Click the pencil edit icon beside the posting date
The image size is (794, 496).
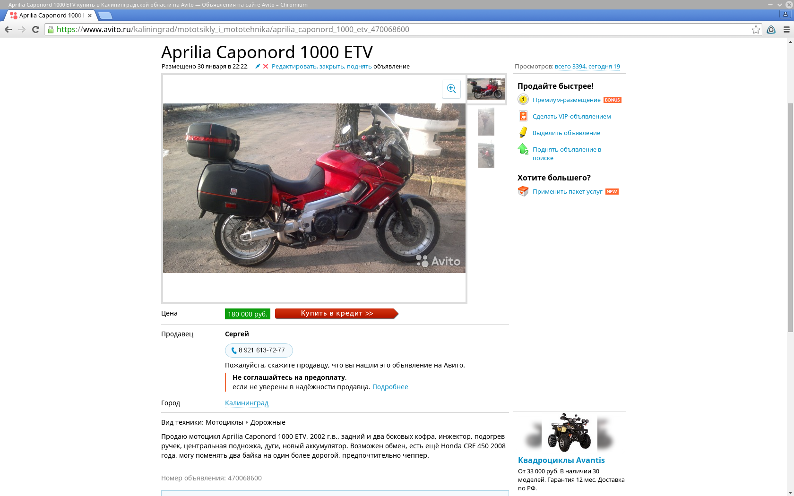tap(258, 67)
